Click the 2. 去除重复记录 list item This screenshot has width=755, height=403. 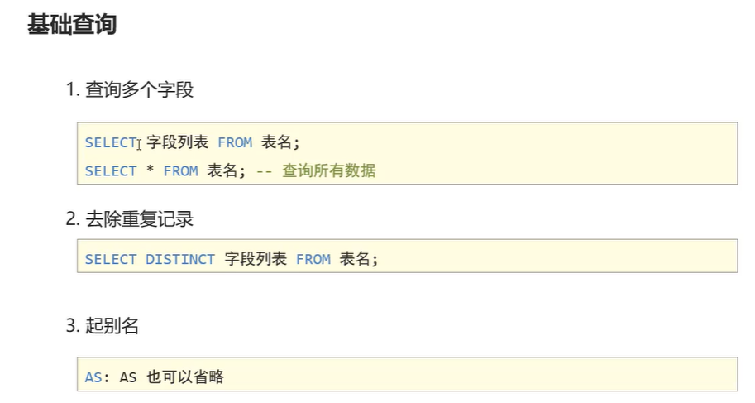pos(130,219)
